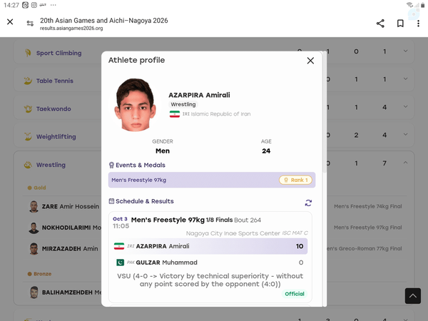Open Taekwondo sport link

click(x=53, y=109)
